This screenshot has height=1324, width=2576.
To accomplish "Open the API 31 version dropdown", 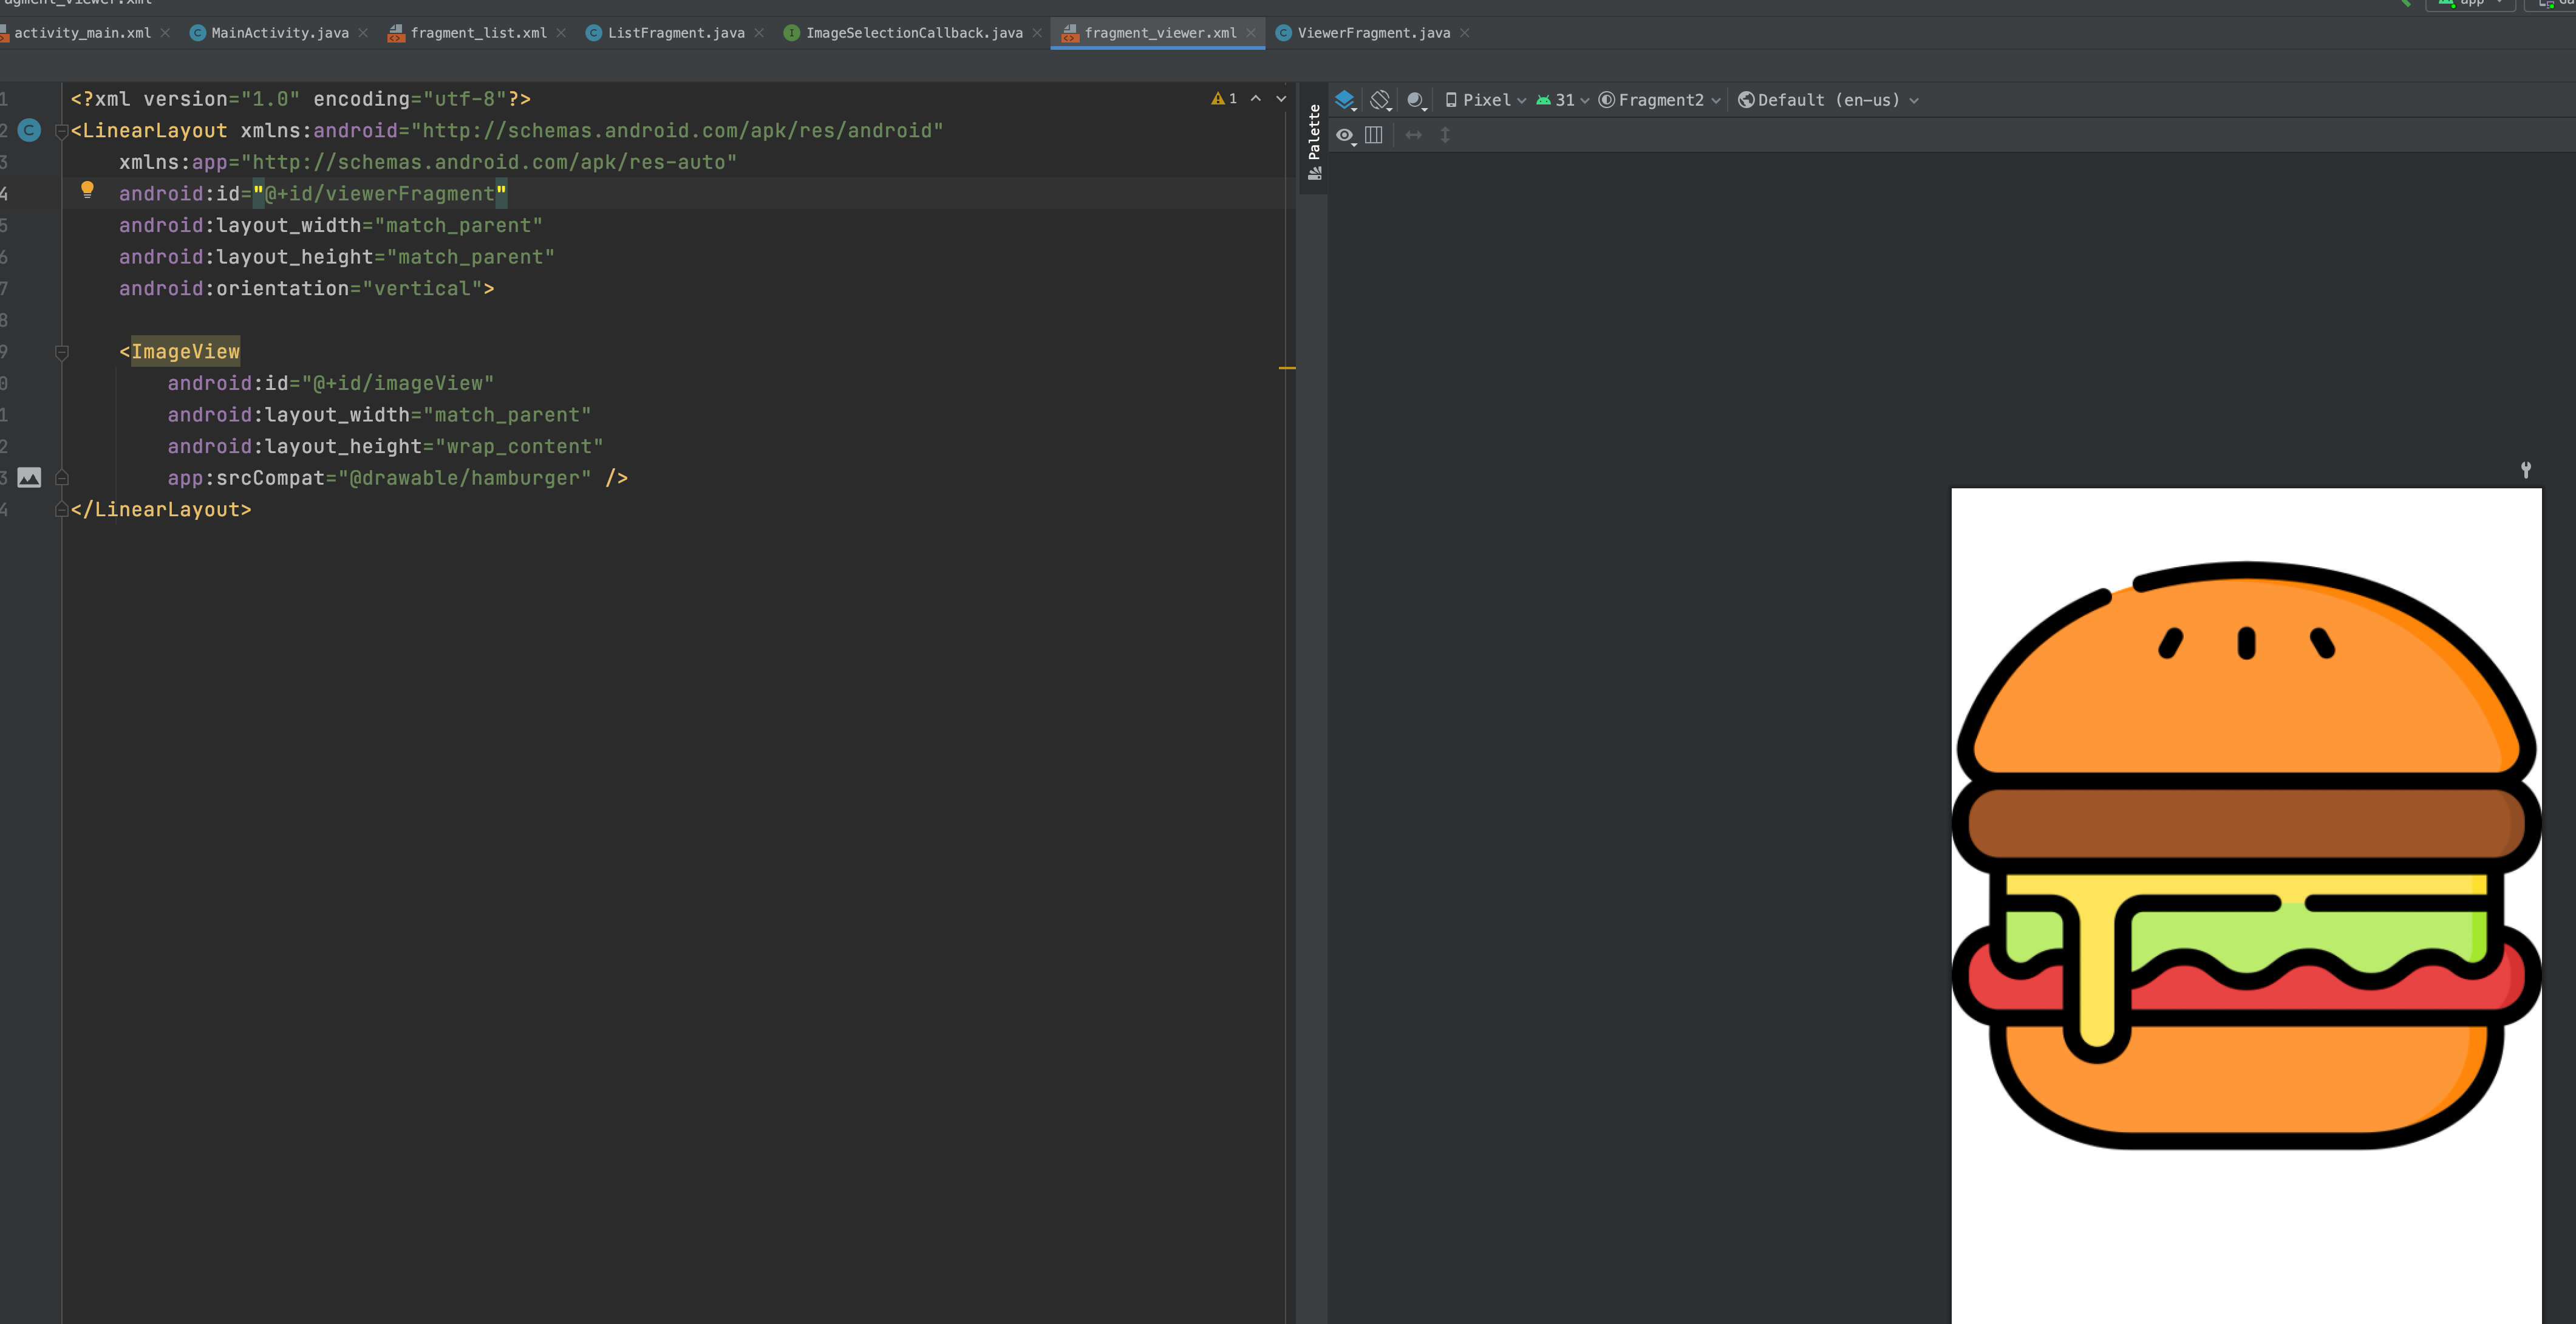I will 1563,100.
